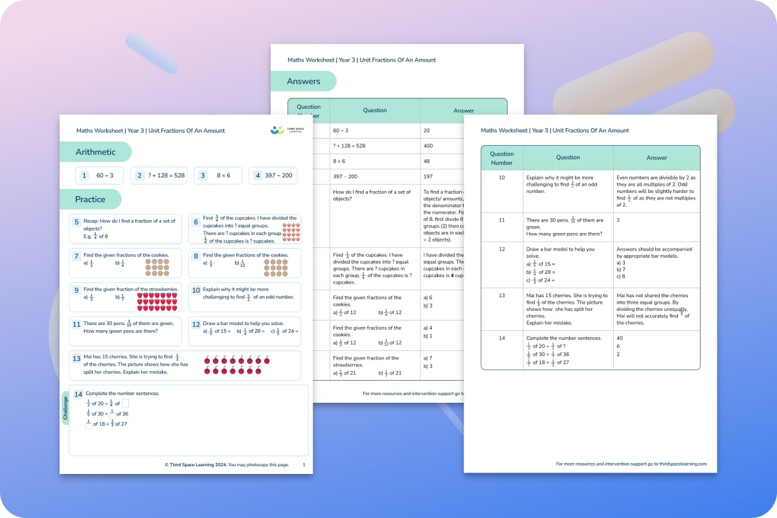The height and width of the screenshot is (518, 777).
Task: Click arithmetic box 3 '8 × 6' on worksheet
Action: click(x=218, y=175)
